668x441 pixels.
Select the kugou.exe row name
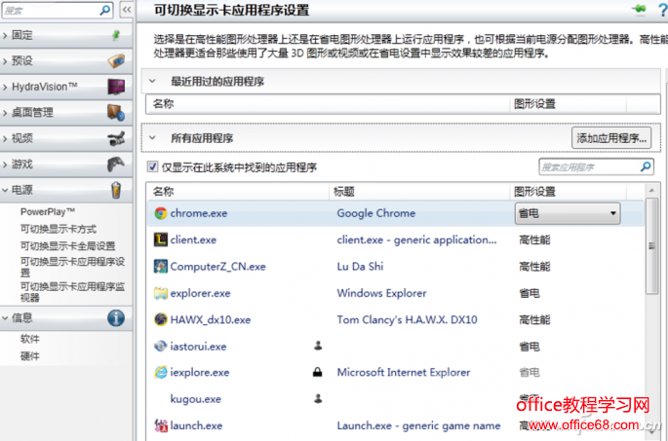click(x=196, y=399)
